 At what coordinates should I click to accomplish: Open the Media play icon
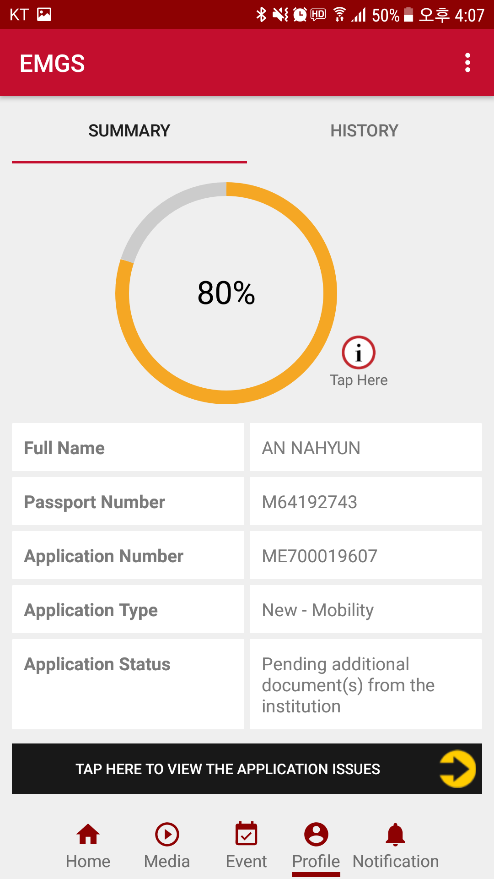[x=167, y=835]
